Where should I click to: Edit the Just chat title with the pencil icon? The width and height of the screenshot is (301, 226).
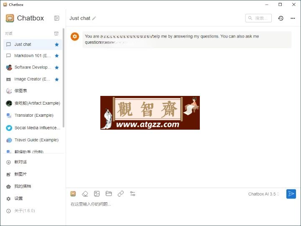point(94,18)
